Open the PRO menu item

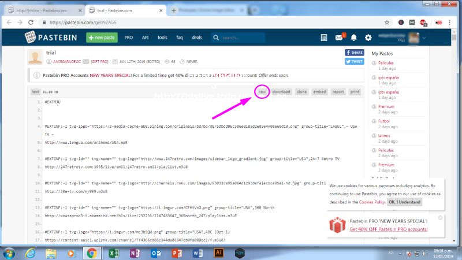click(x=128, y=38)
